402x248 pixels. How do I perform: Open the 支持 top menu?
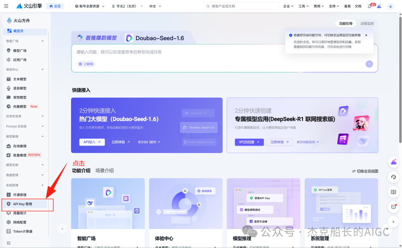coord(334,6)
